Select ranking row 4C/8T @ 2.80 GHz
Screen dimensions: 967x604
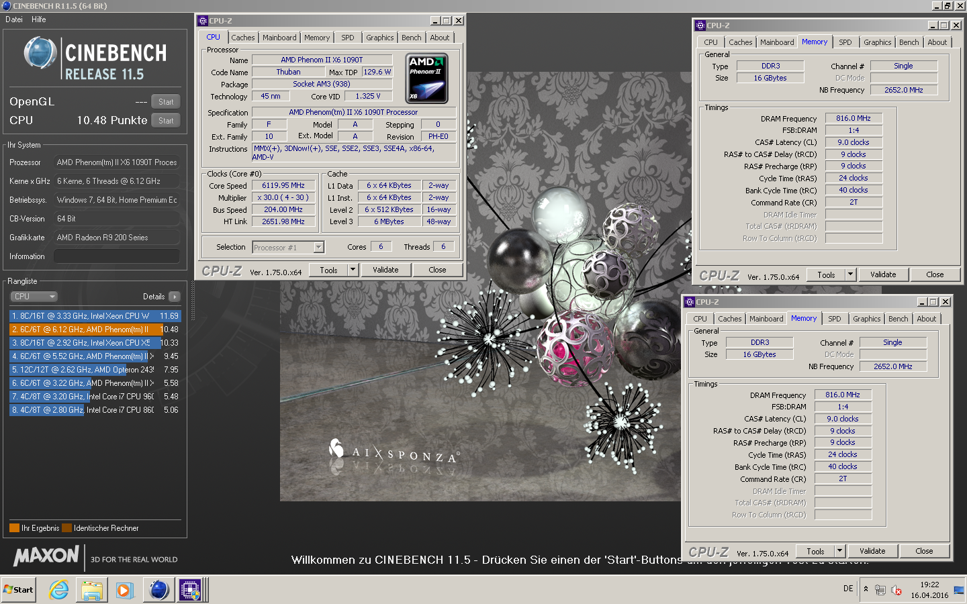coord(95,410)
